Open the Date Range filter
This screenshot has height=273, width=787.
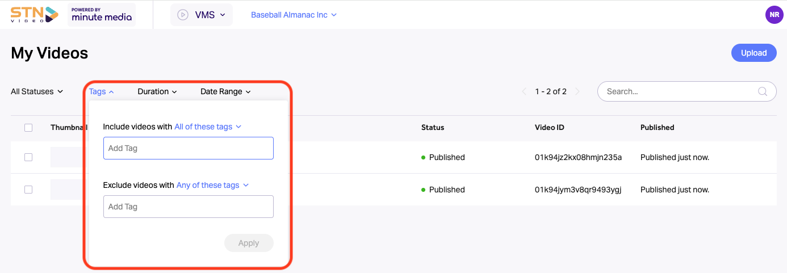pyautogui.click(x=225, y=91)
